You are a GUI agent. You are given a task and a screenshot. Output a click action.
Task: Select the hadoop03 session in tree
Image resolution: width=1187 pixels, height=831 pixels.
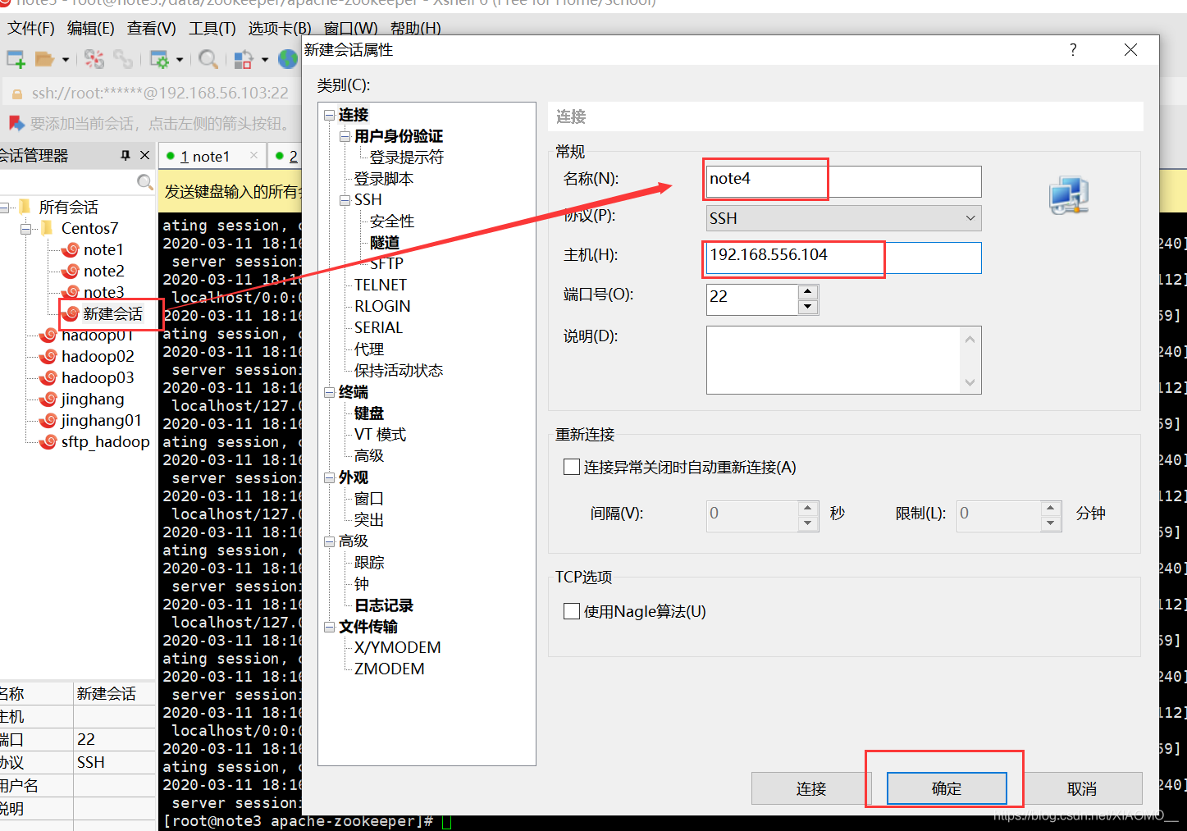[98, 377]
